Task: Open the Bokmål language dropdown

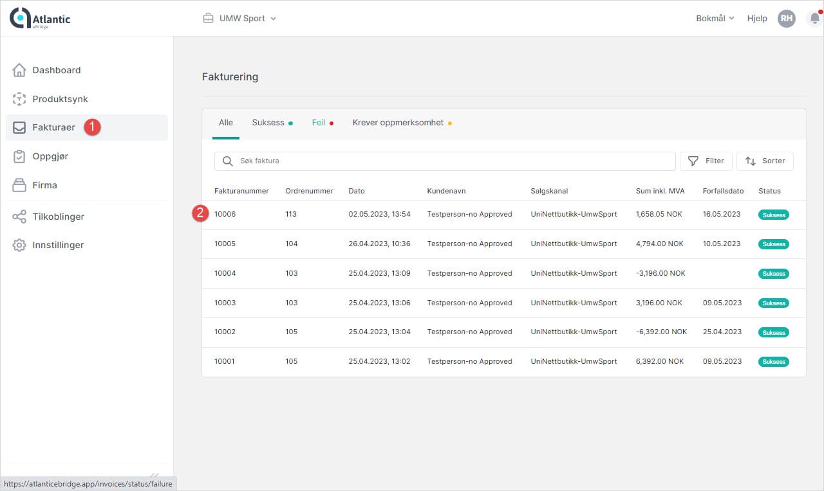Action: coord(715,19)
